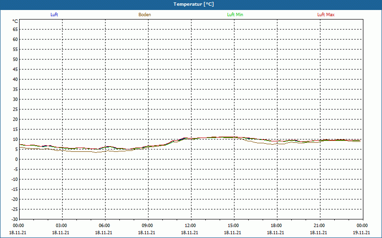This screenshot has height=238, width=382.
Task: Click the 18:00 time axis label
Action: [x=276, y=226]
